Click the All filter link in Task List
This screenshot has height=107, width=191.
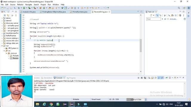pos(165,19)
